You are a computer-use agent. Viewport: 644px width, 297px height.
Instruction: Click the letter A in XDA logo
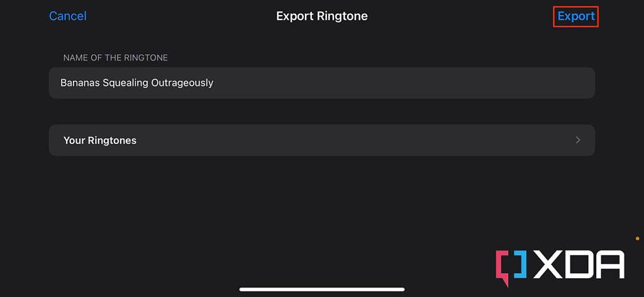click(x=609, y=265)
